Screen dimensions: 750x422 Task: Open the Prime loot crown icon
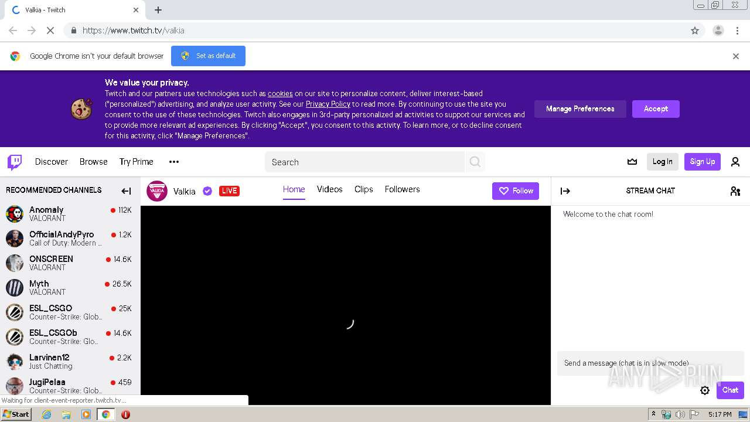[x=632, y=162]
